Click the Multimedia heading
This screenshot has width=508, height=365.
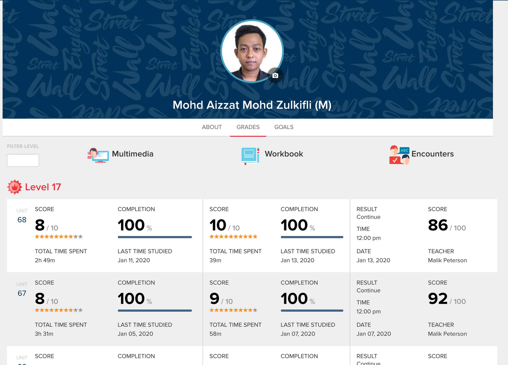(x=133, y=154)
